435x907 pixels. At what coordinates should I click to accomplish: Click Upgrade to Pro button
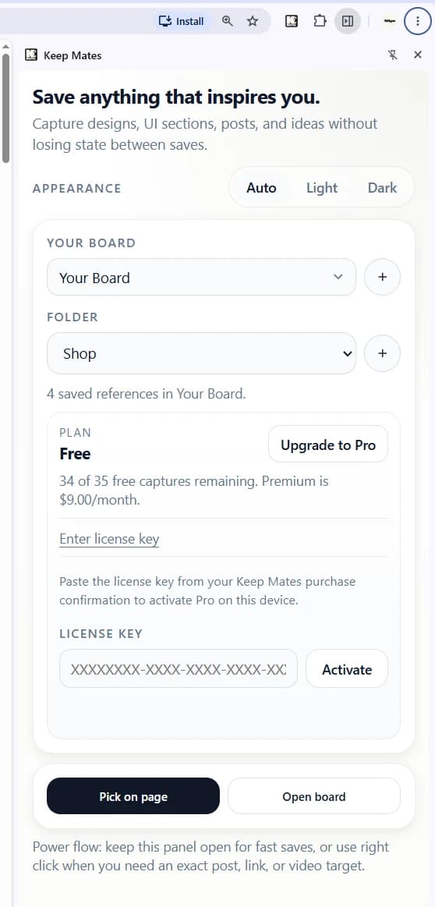328,445
